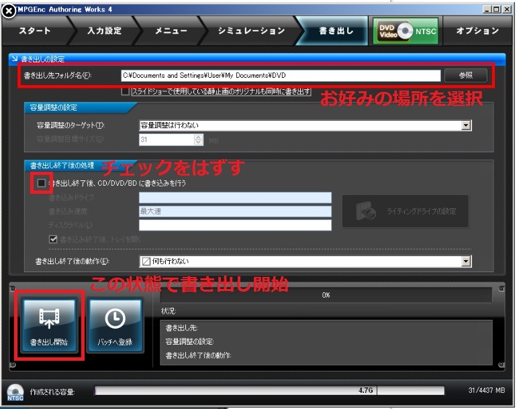Click the バッチへ登録 (register to batch) button

(115, 325)
